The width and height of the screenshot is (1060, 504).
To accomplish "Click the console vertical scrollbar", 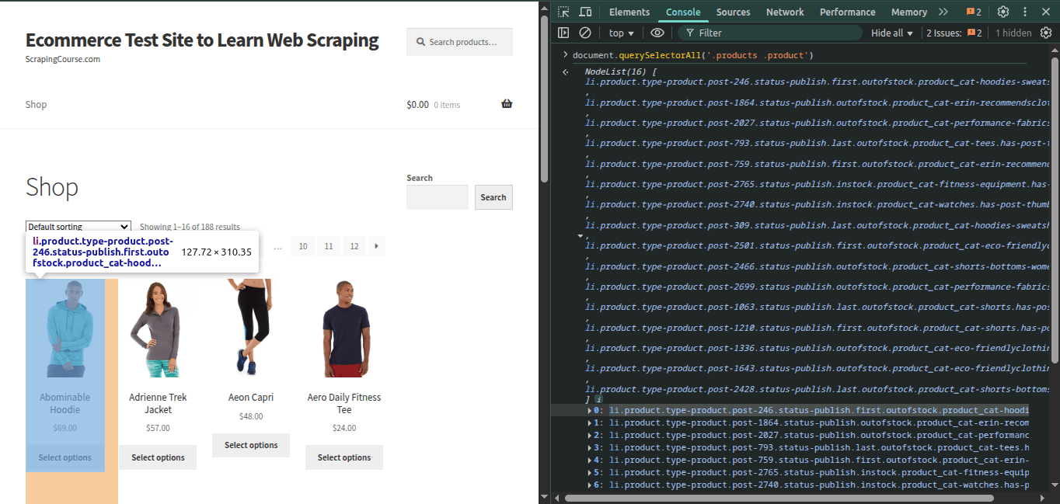I will point(1055,210).
